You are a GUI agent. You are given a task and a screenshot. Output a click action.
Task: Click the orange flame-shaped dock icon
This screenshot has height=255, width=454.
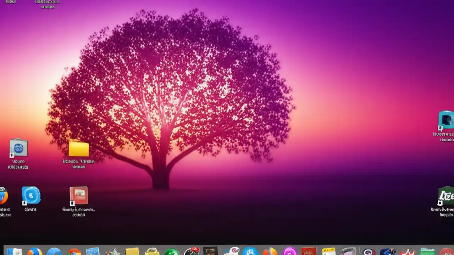pos(270,252)
